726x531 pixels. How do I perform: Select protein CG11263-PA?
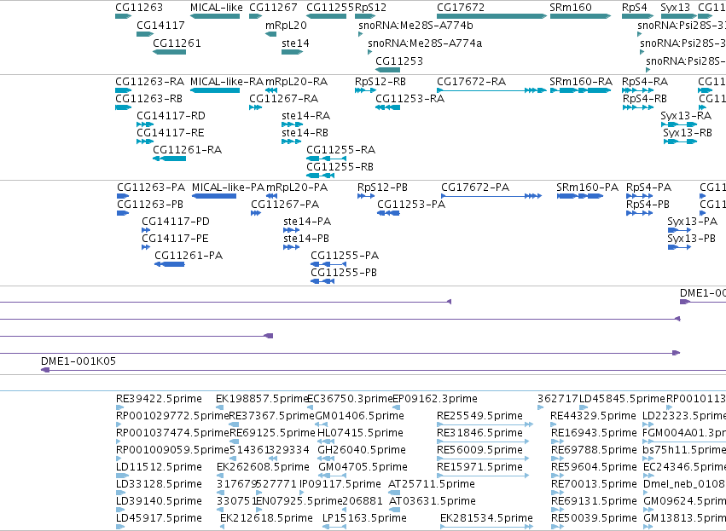(151, 188)
